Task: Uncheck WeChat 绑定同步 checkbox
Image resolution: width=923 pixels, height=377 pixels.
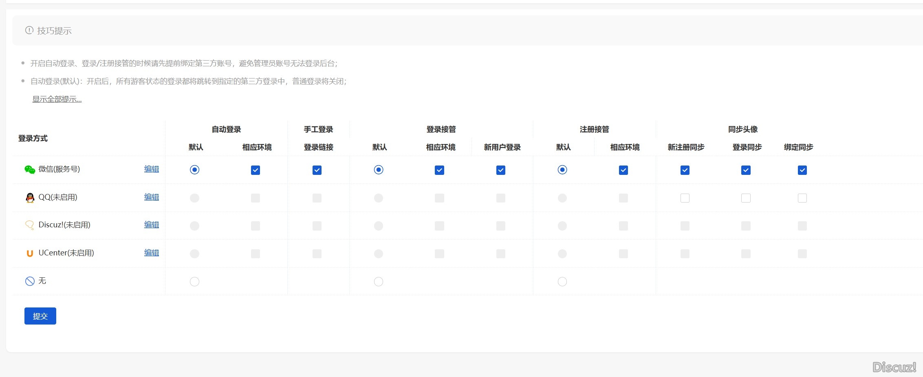Action: pyautogui.click(x=802, y=170)
